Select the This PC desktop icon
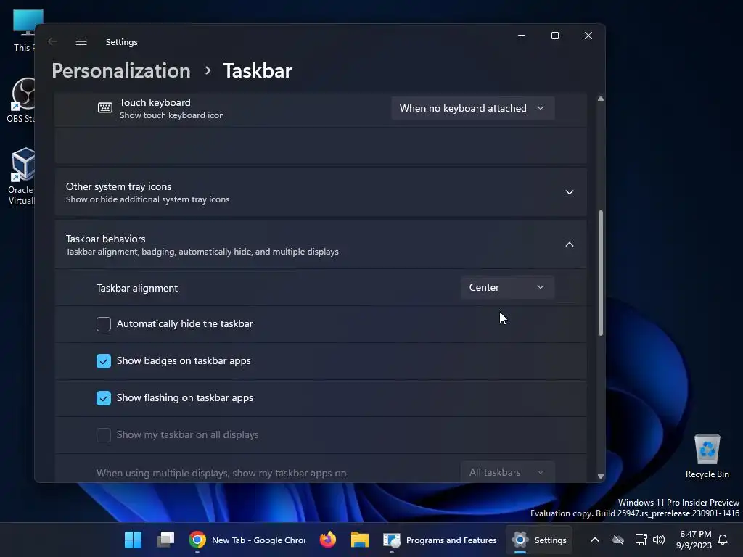This screenshot has width=743, height=557. point(25,30)
